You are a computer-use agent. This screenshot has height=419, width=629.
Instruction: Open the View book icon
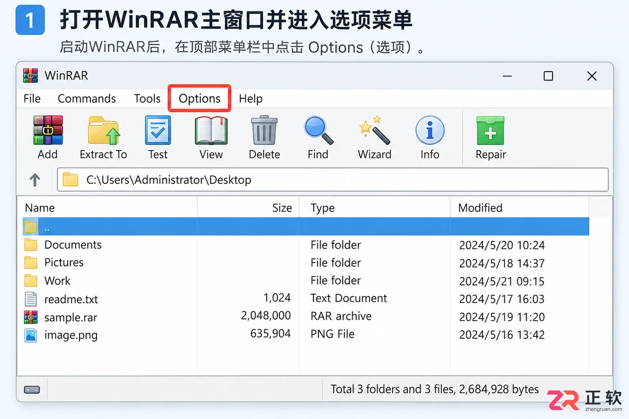pos(211,130)
